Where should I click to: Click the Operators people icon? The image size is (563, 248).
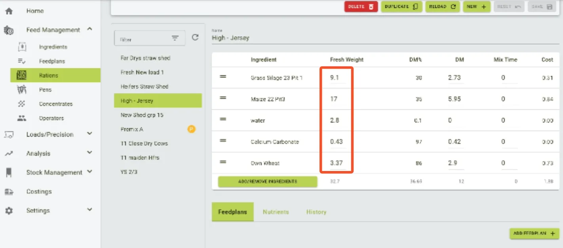[x=22, y=118]
